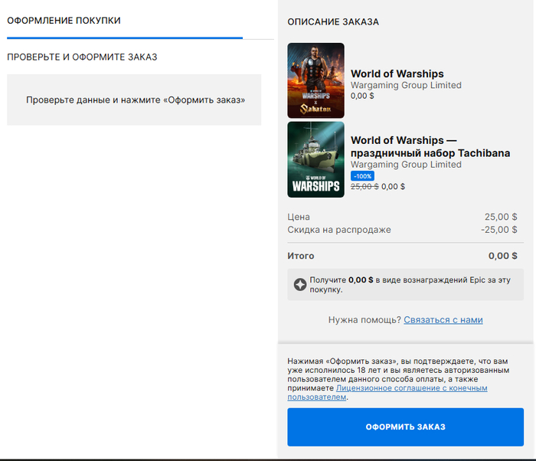The width and height of the screenshot is (536, 461).
Task: Click the struck-through 25,00 $ original price
Action: [364, 186]
